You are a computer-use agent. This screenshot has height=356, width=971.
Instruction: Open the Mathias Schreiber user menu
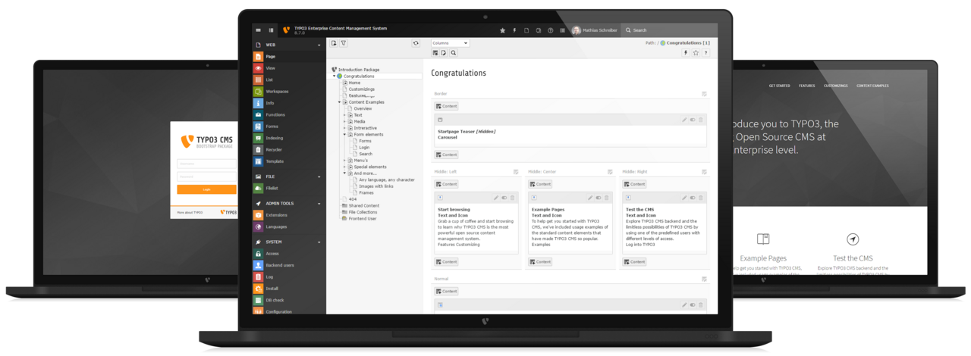(595, 30)
